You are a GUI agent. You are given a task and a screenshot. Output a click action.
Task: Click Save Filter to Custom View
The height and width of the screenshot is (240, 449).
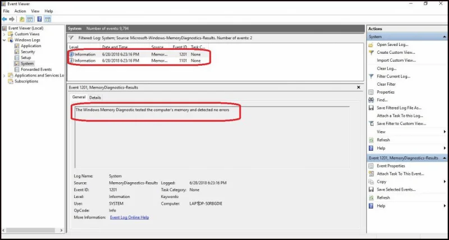click(x=401, y=123)
